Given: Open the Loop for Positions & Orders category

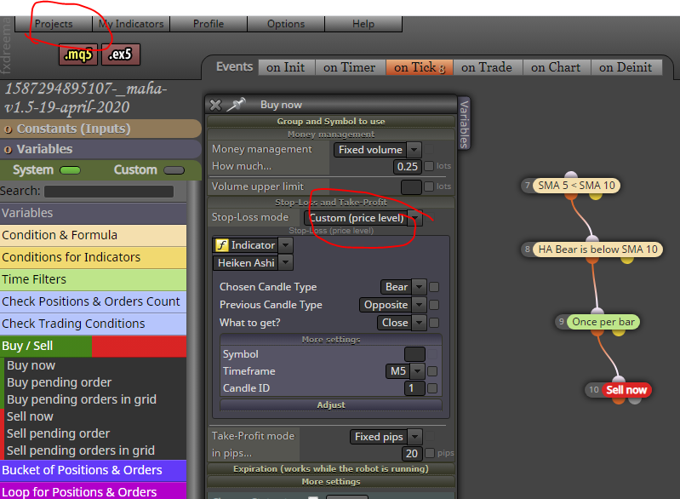Looking at the screenshot, I should pos(94,491).
